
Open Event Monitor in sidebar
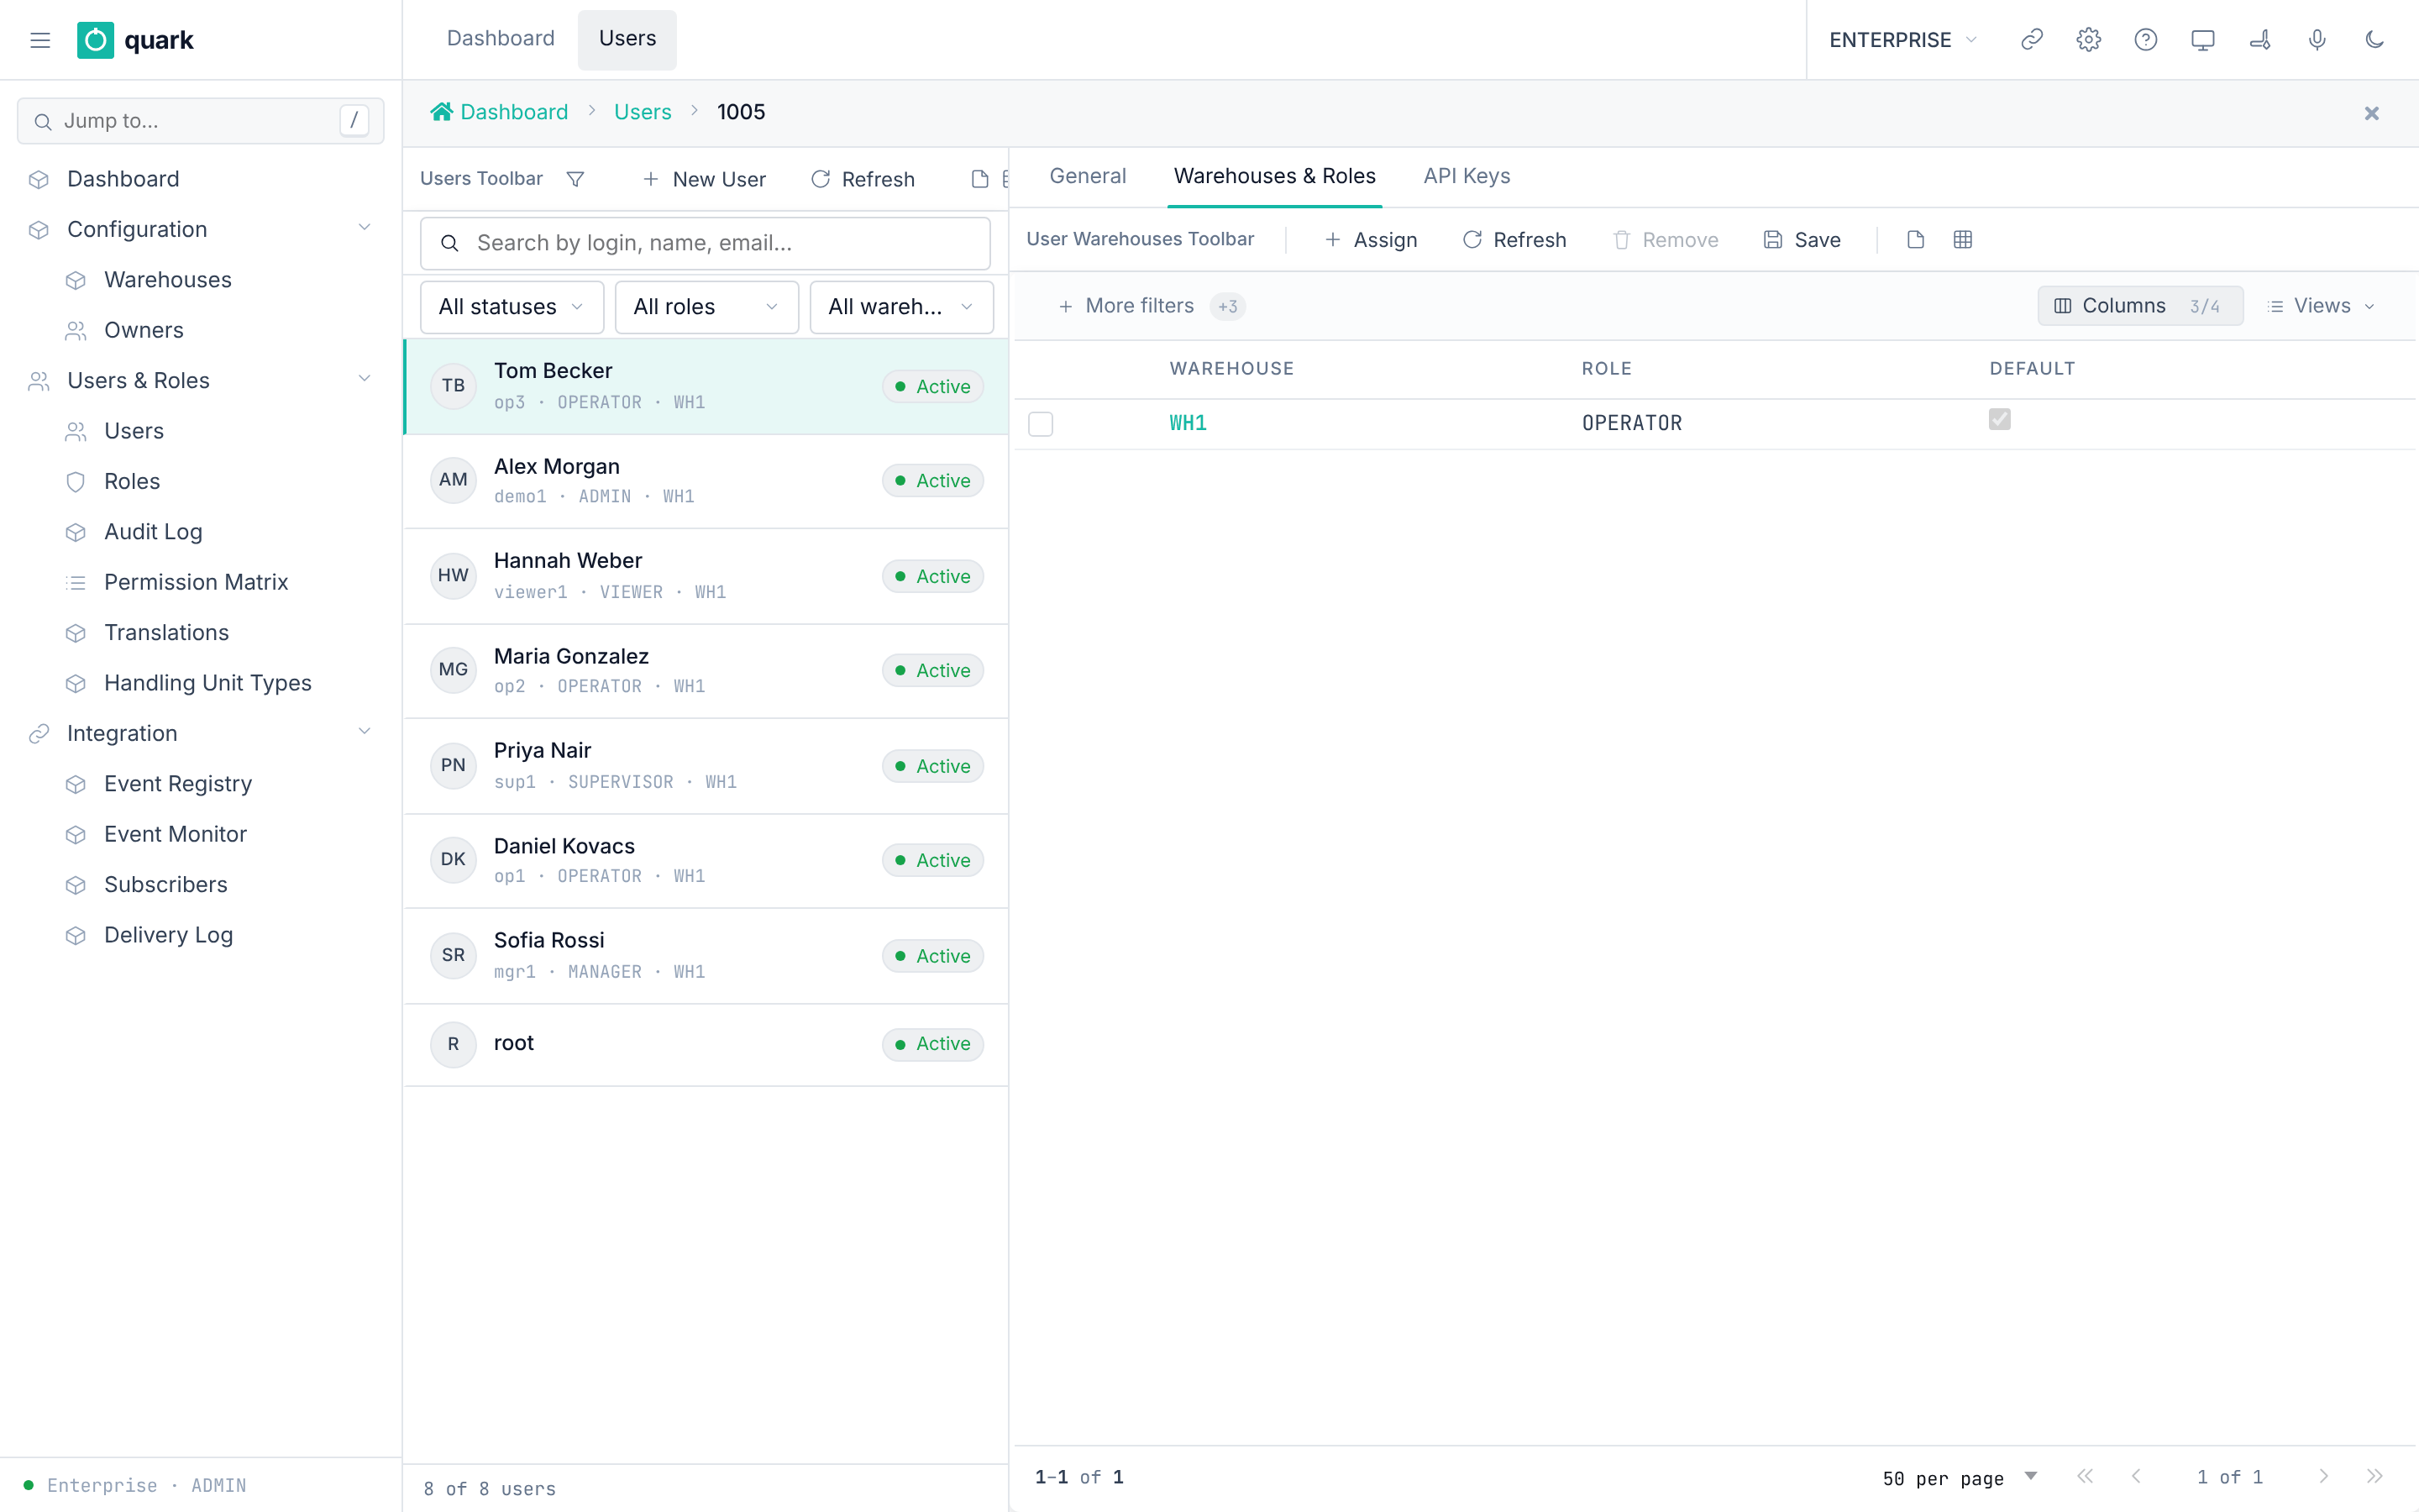pyautogui.click(x=175, y=835)
